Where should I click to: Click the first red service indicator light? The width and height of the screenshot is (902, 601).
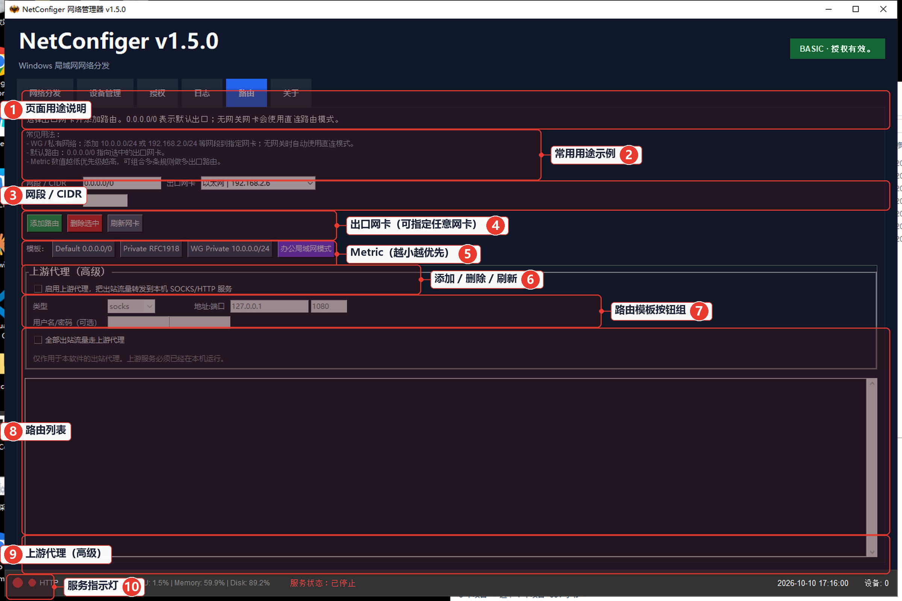[x=18, y=583]
